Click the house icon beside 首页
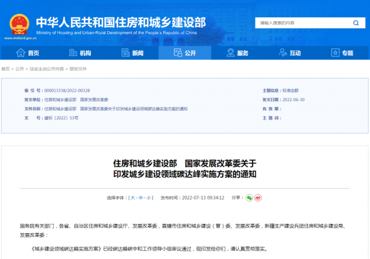 coord(20,53)
